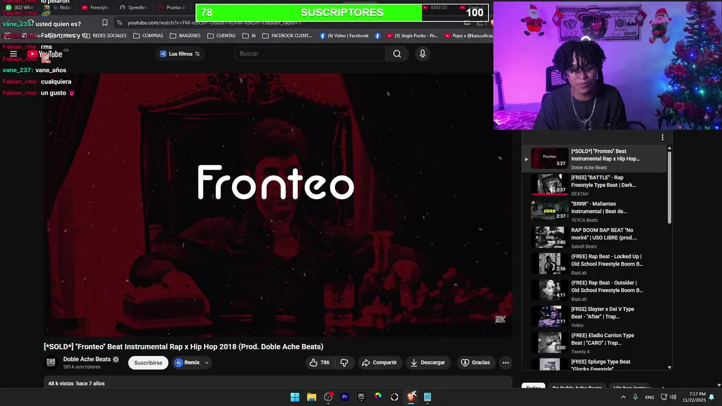The image size is (722, 406).
Task: Open Adobe Premiere Pro from taskbar
Action: coord(345,397)
